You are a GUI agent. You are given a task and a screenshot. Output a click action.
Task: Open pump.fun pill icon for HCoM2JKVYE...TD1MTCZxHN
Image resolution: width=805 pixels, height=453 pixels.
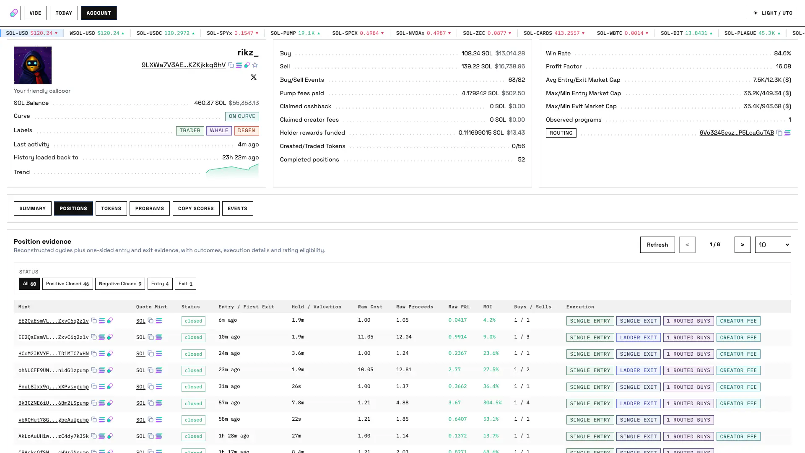coord(110,354)
